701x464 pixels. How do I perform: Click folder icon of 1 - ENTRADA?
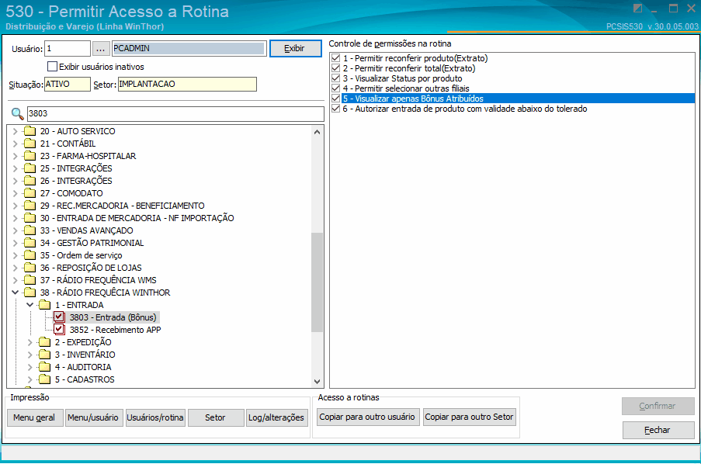pos(45,305)
